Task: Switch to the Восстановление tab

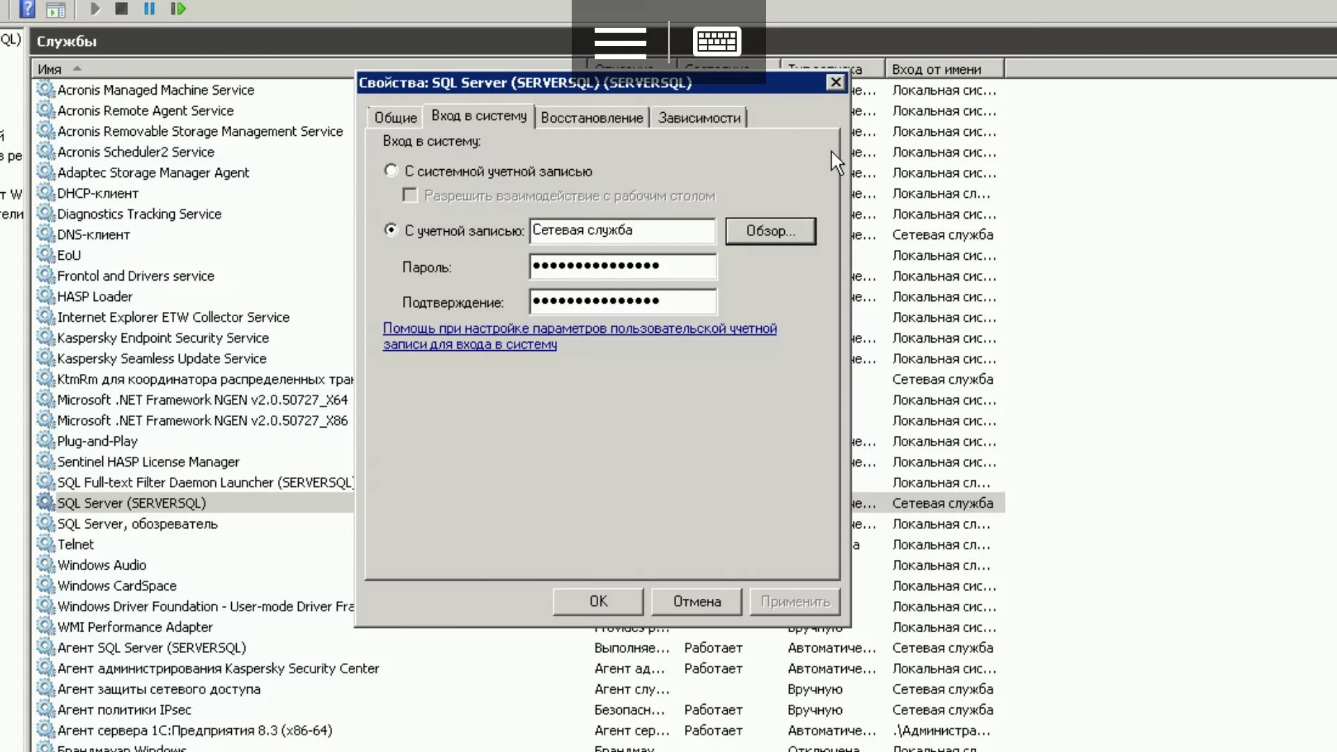Action: (592, 118)
